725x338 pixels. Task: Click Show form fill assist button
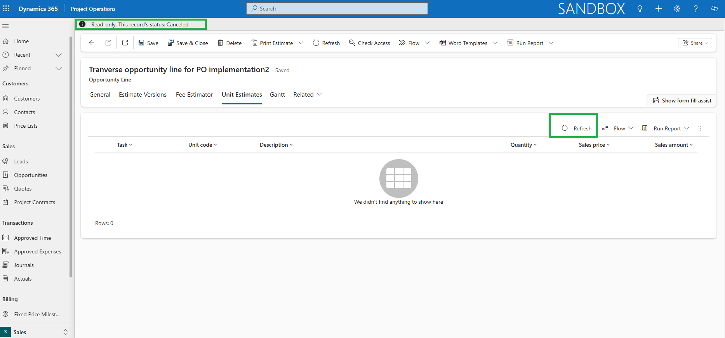click(682, 101)
